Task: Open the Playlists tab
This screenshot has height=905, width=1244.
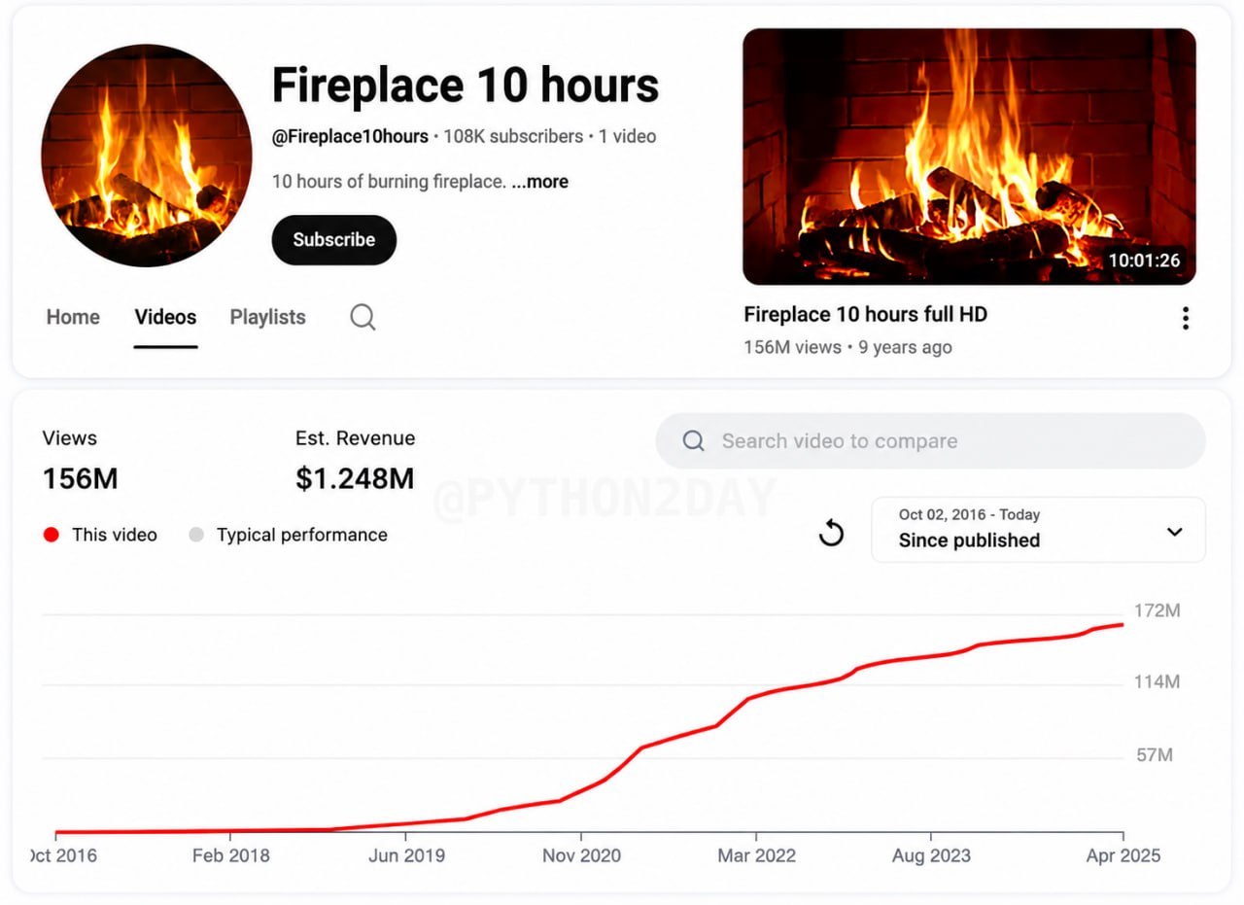Action: (x=267, y=317)
